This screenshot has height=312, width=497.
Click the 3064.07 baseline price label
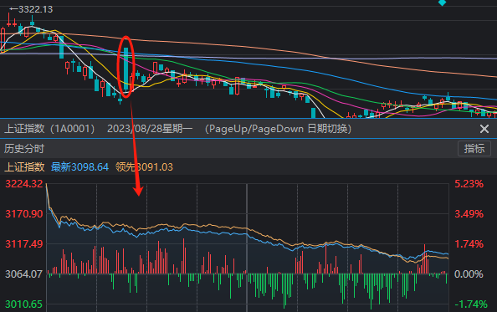point(23,274)
